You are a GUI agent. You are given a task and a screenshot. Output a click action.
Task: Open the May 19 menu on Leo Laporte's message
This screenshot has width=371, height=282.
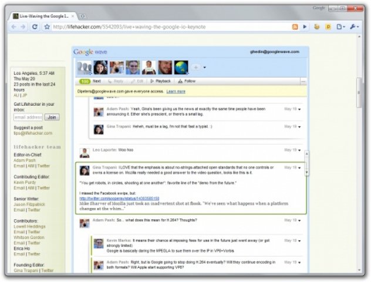coord(299,150)
